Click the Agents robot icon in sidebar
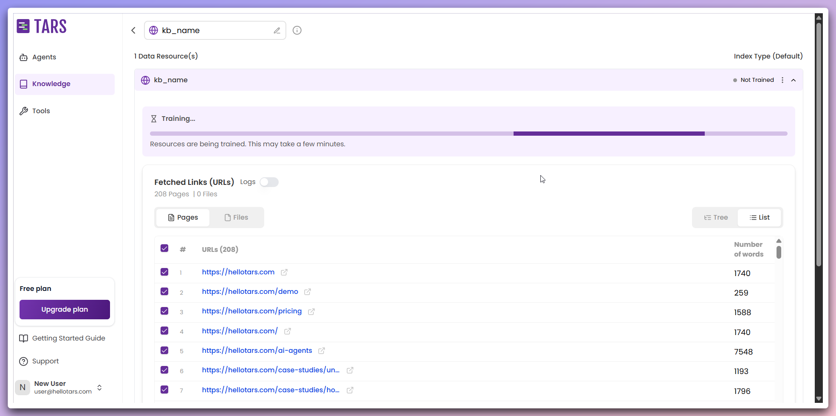The height and width of the screenshot is (416, 836). (23, 57)
